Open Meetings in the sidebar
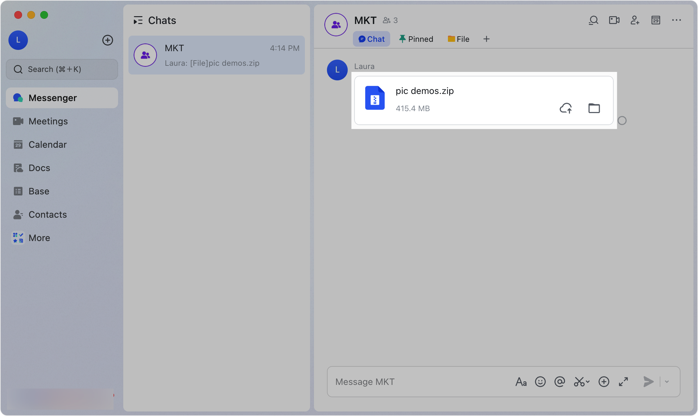This screenshot has width=698, height=416. click(48, 121)
